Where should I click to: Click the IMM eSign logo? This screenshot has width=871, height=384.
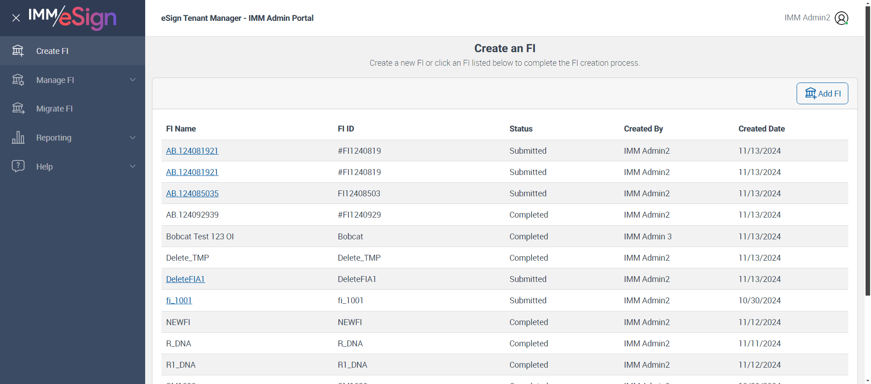(x=73, y=18)
